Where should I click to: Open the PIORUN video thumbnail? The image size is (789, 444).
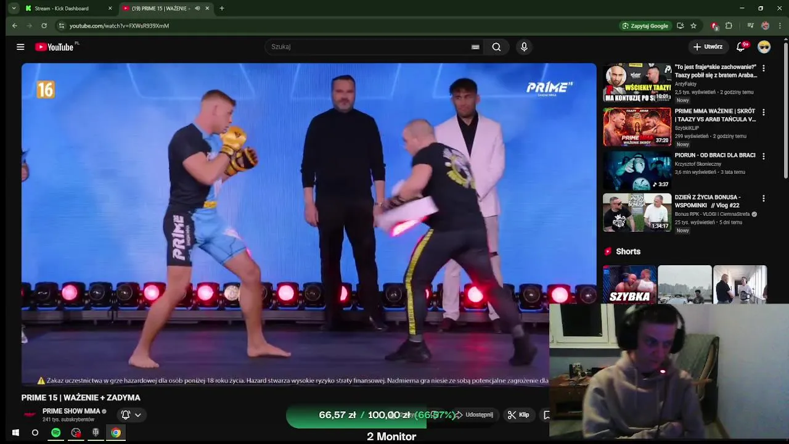[x=637, y=170]
